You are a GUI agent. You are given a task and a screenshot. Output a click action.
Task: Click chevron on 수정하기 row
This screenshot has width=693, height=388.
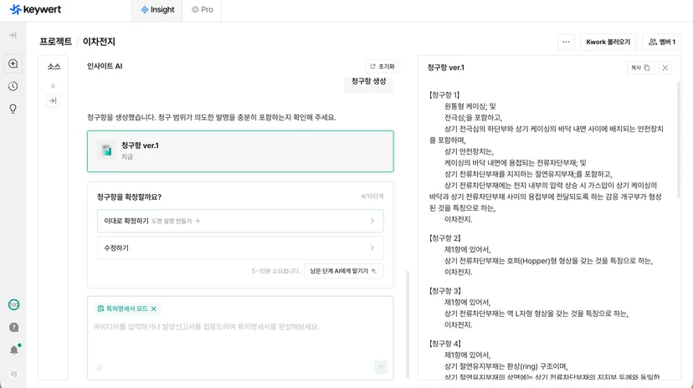[x=372, y=248]
